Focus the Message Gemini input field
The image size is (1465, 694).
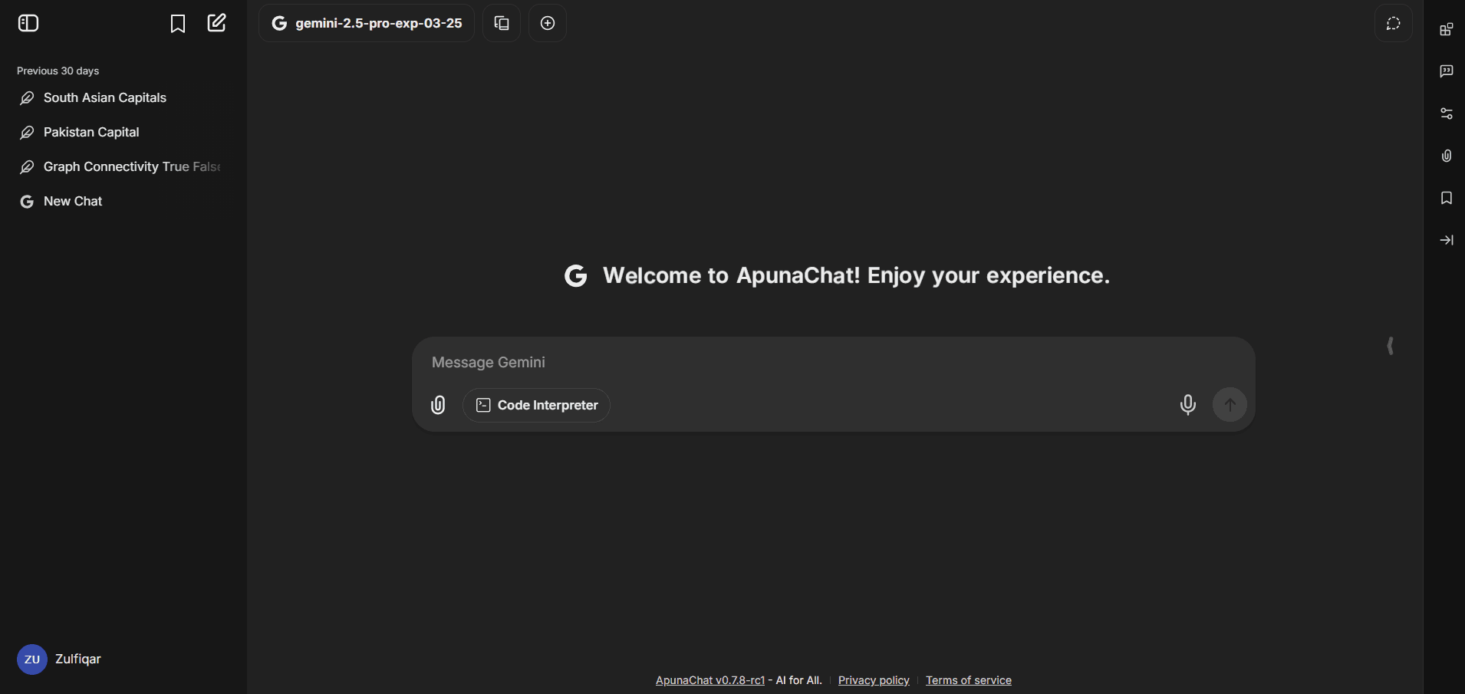click(x=833, y=362)
